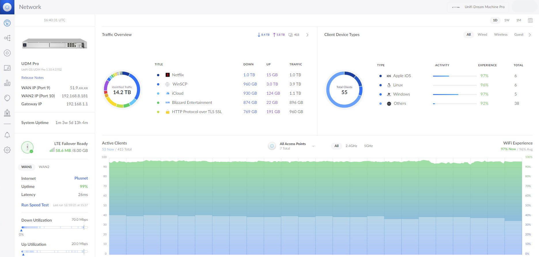Switch to the WAN2 tab
Screen dimensions: 539x257
pyautogui.click(x=44, y=167)
